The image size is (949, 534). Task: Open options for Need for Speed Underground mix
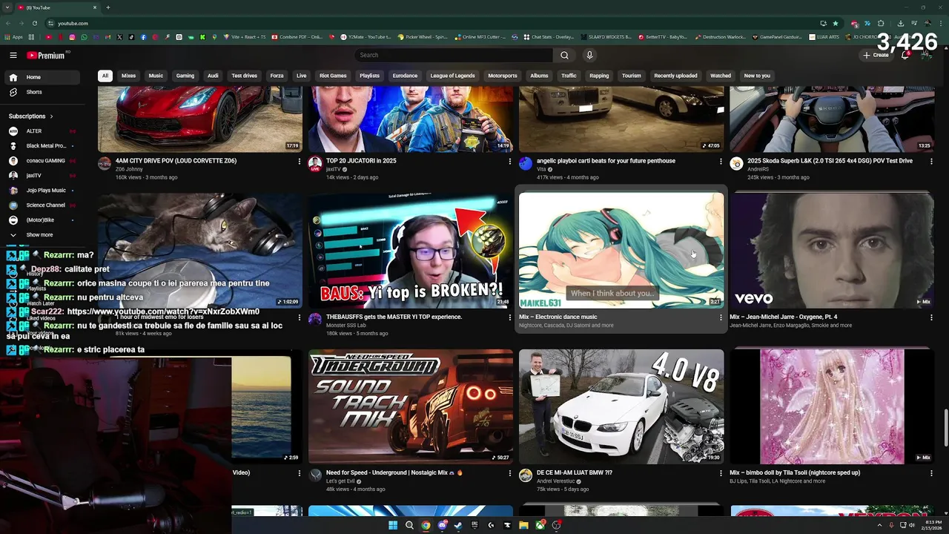510,472
